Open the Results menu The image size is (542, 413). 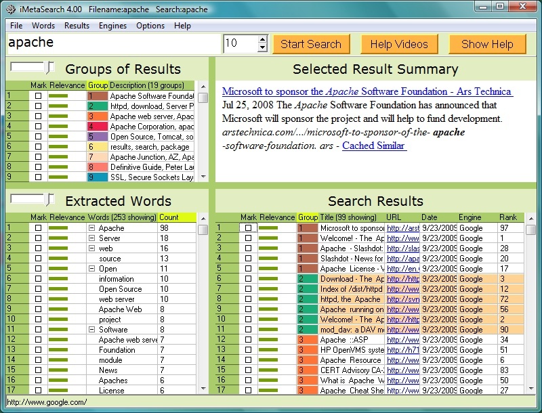(x=77, y=26)
